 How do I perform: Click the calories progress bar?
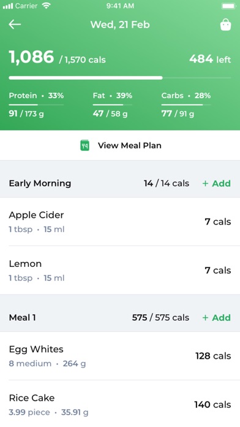click(x=120, y=78)
